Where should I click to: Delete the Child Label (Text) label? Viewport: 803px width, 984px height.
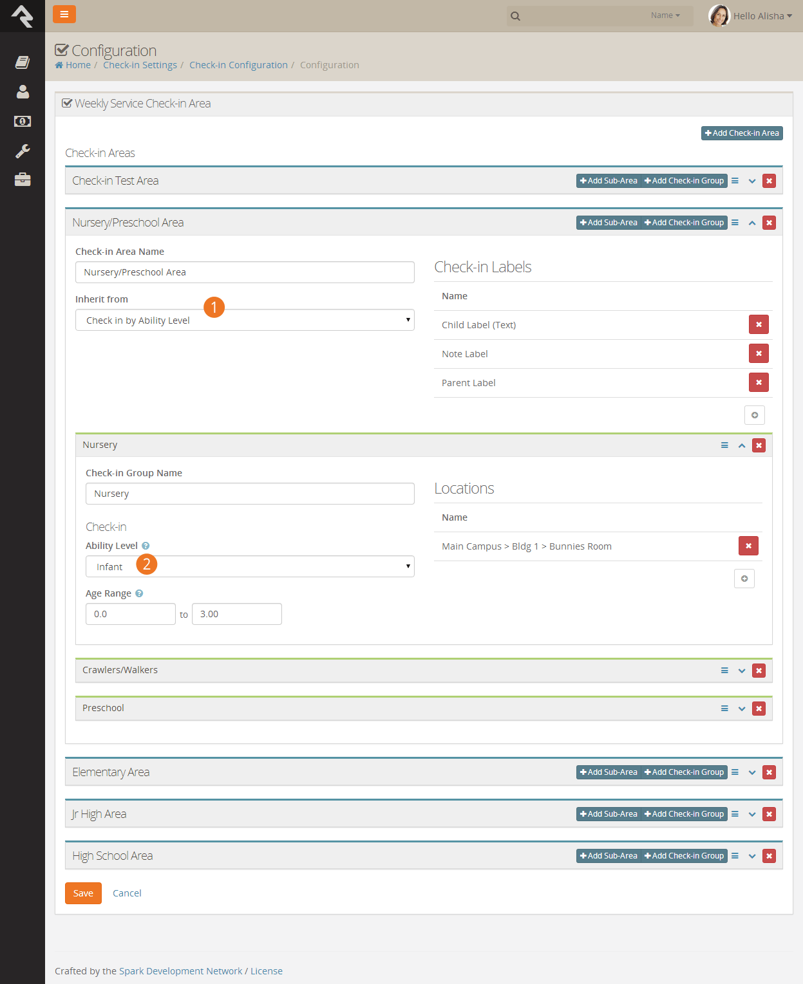759,324
